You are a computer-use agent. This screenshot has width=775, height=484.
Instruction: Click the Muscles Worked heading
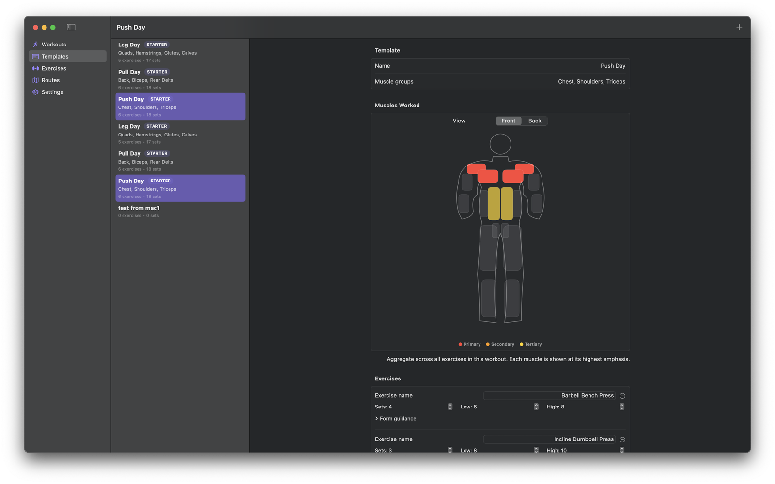point(397,106)
